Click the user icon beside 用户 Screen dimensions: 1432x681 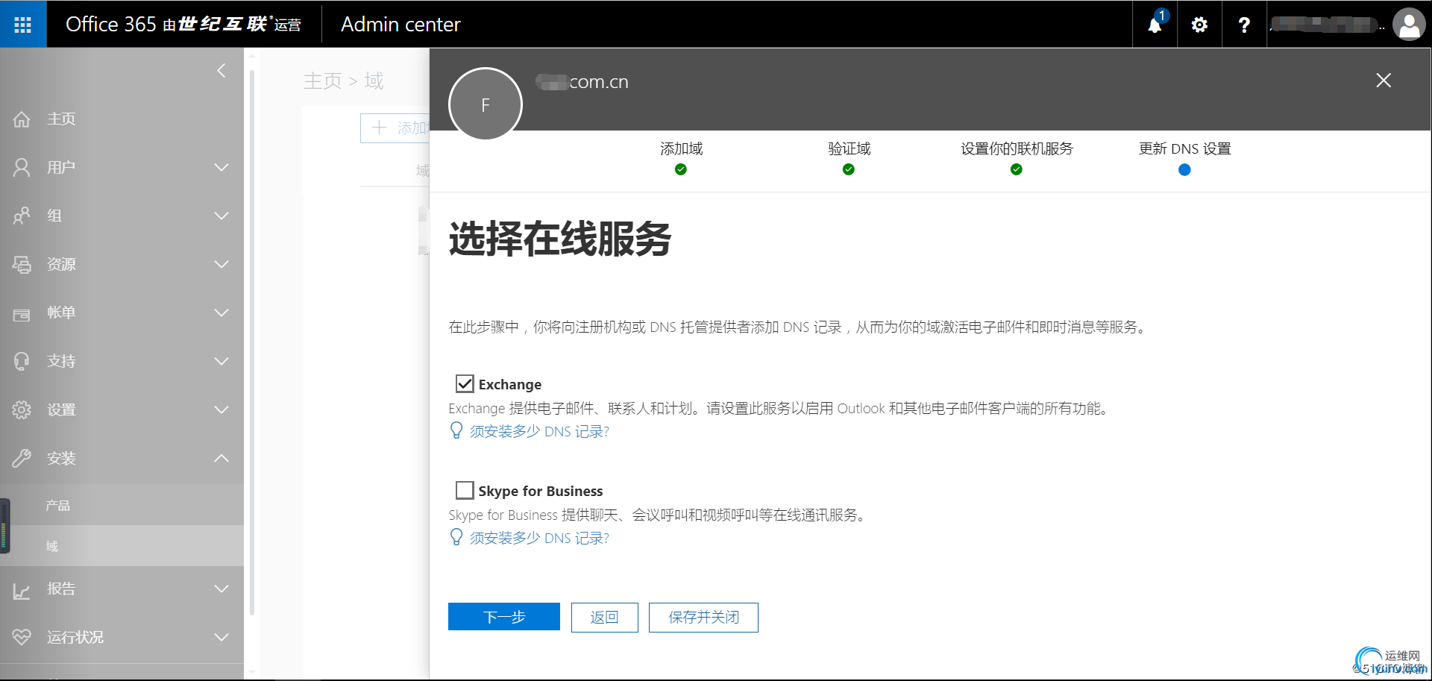pyautogui.click(x=22, y=168)
